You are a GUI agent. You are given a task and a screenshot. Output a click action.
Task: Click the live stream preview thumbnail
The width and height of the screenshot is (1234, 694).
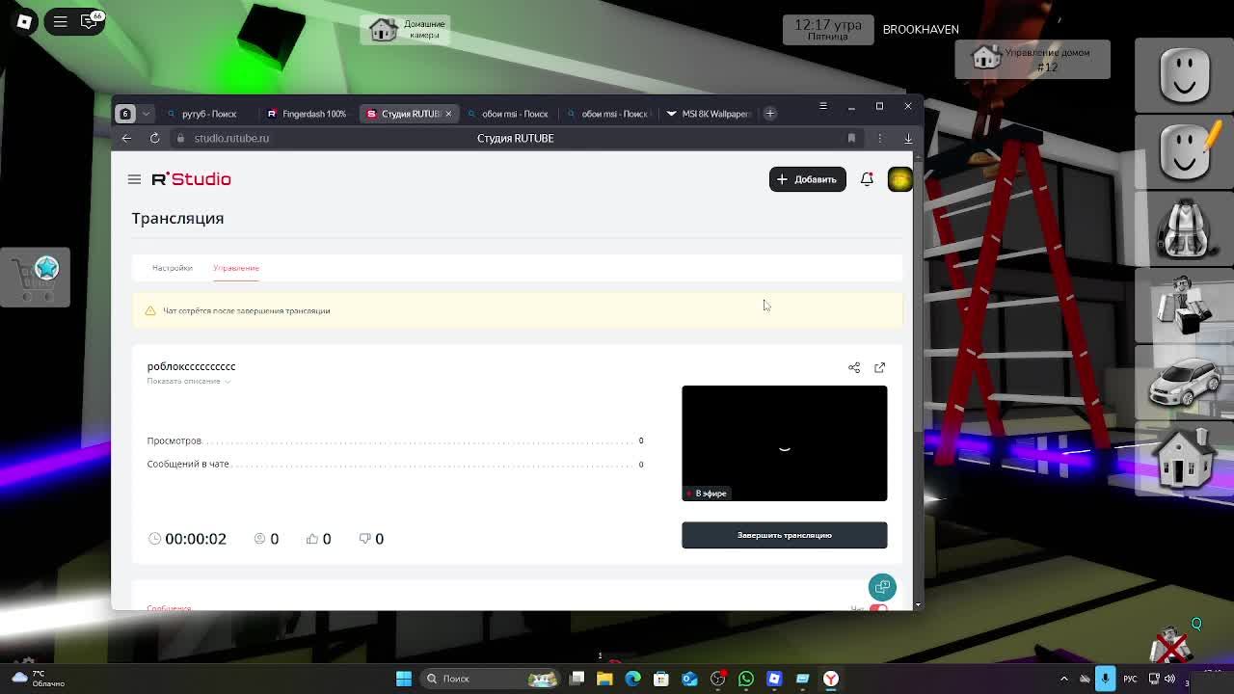tap(784, 443)
